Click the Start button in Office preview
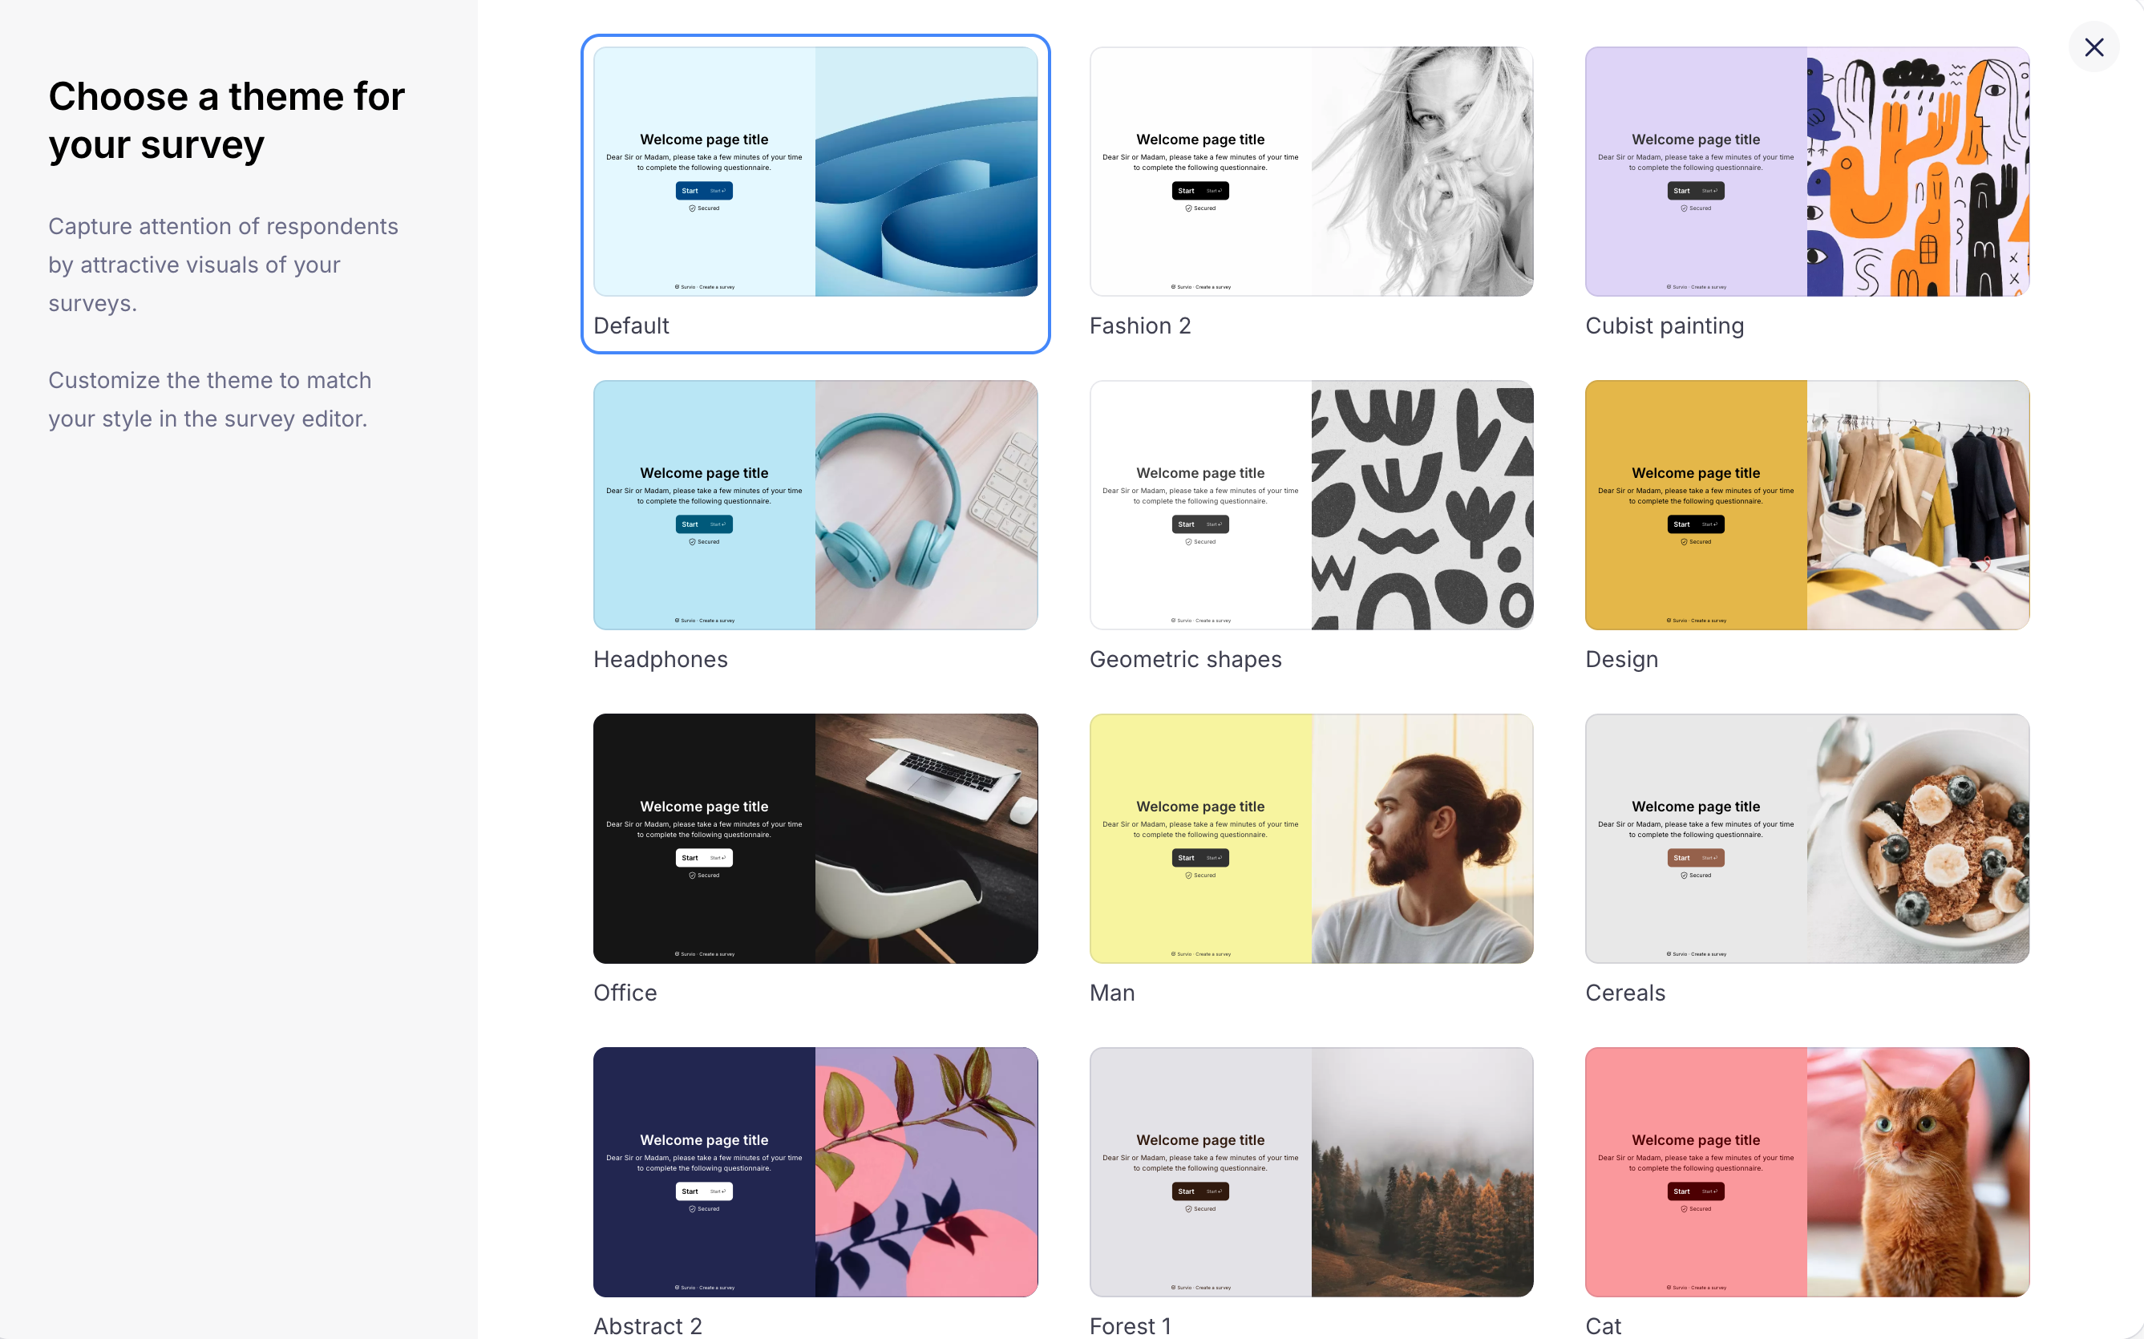 704,857
